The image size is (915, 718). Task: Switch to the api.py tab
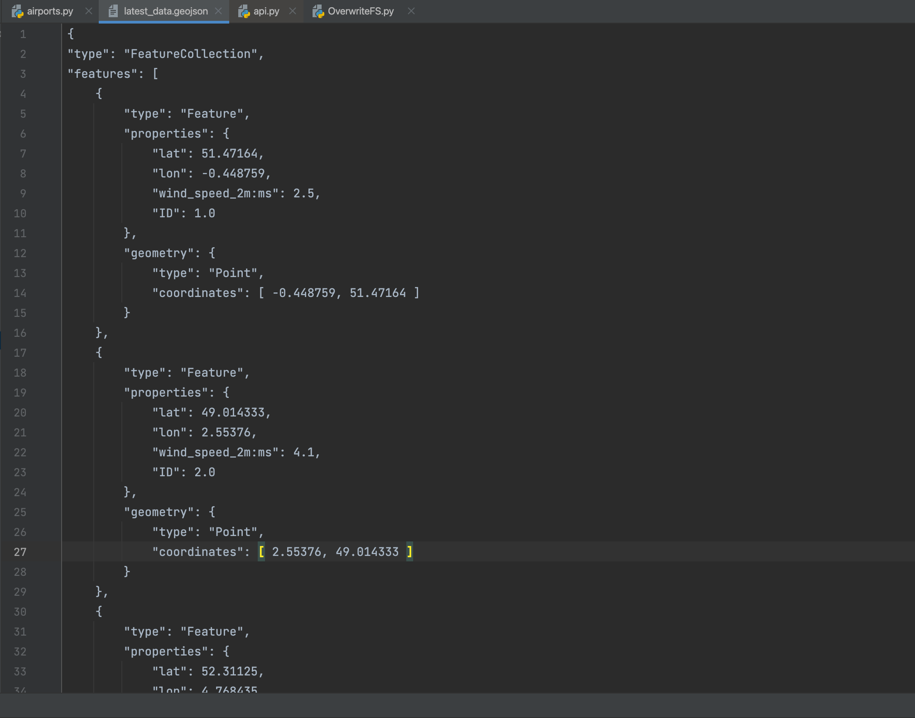(266, 11)
